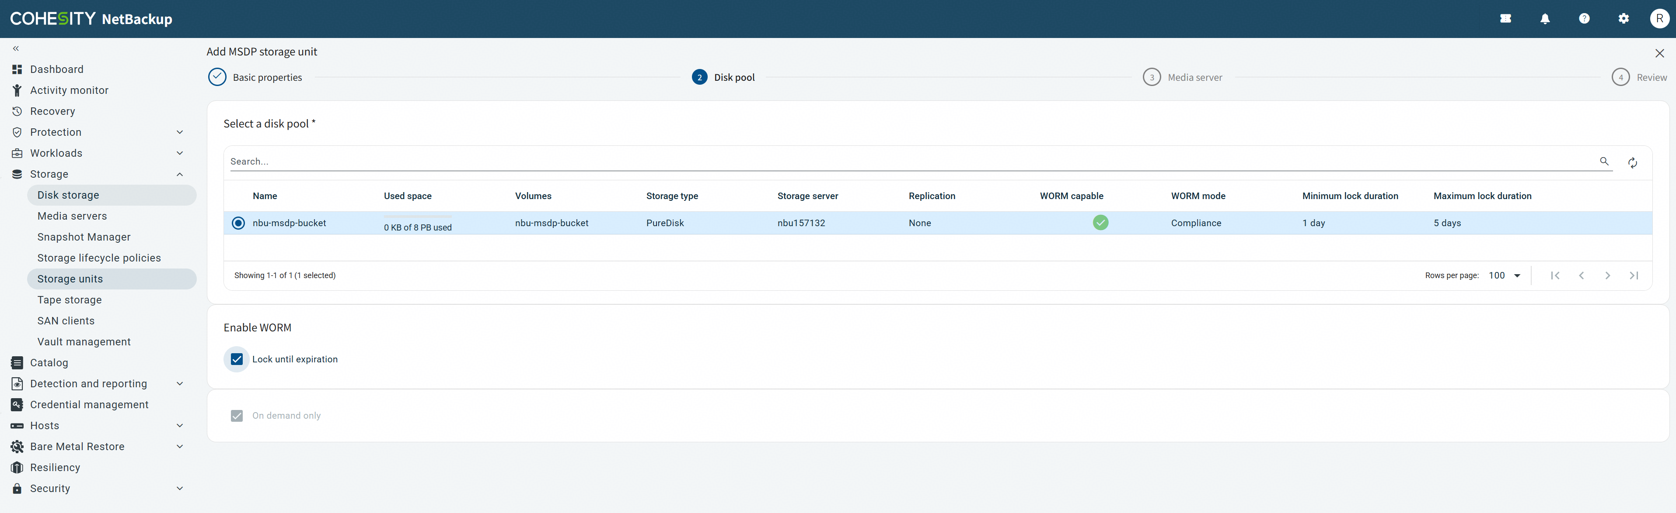
Task: Expand the Security menu chevron
Action: pyautogui.click(x=180, y=488)
